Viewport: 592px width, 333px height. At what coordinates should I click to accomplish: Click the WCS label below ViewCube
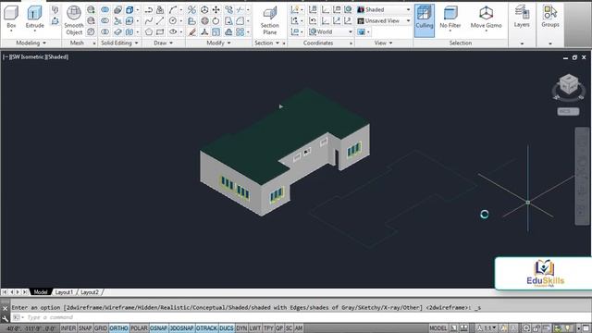[568, 111]
